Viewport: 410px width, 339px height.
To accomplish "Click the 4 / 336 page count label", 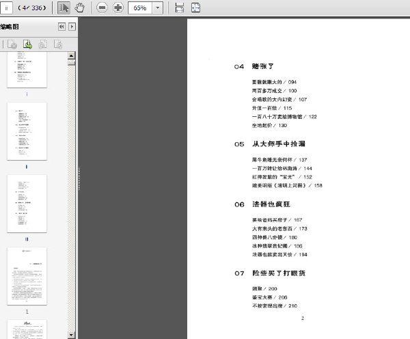I will point(32,8).
